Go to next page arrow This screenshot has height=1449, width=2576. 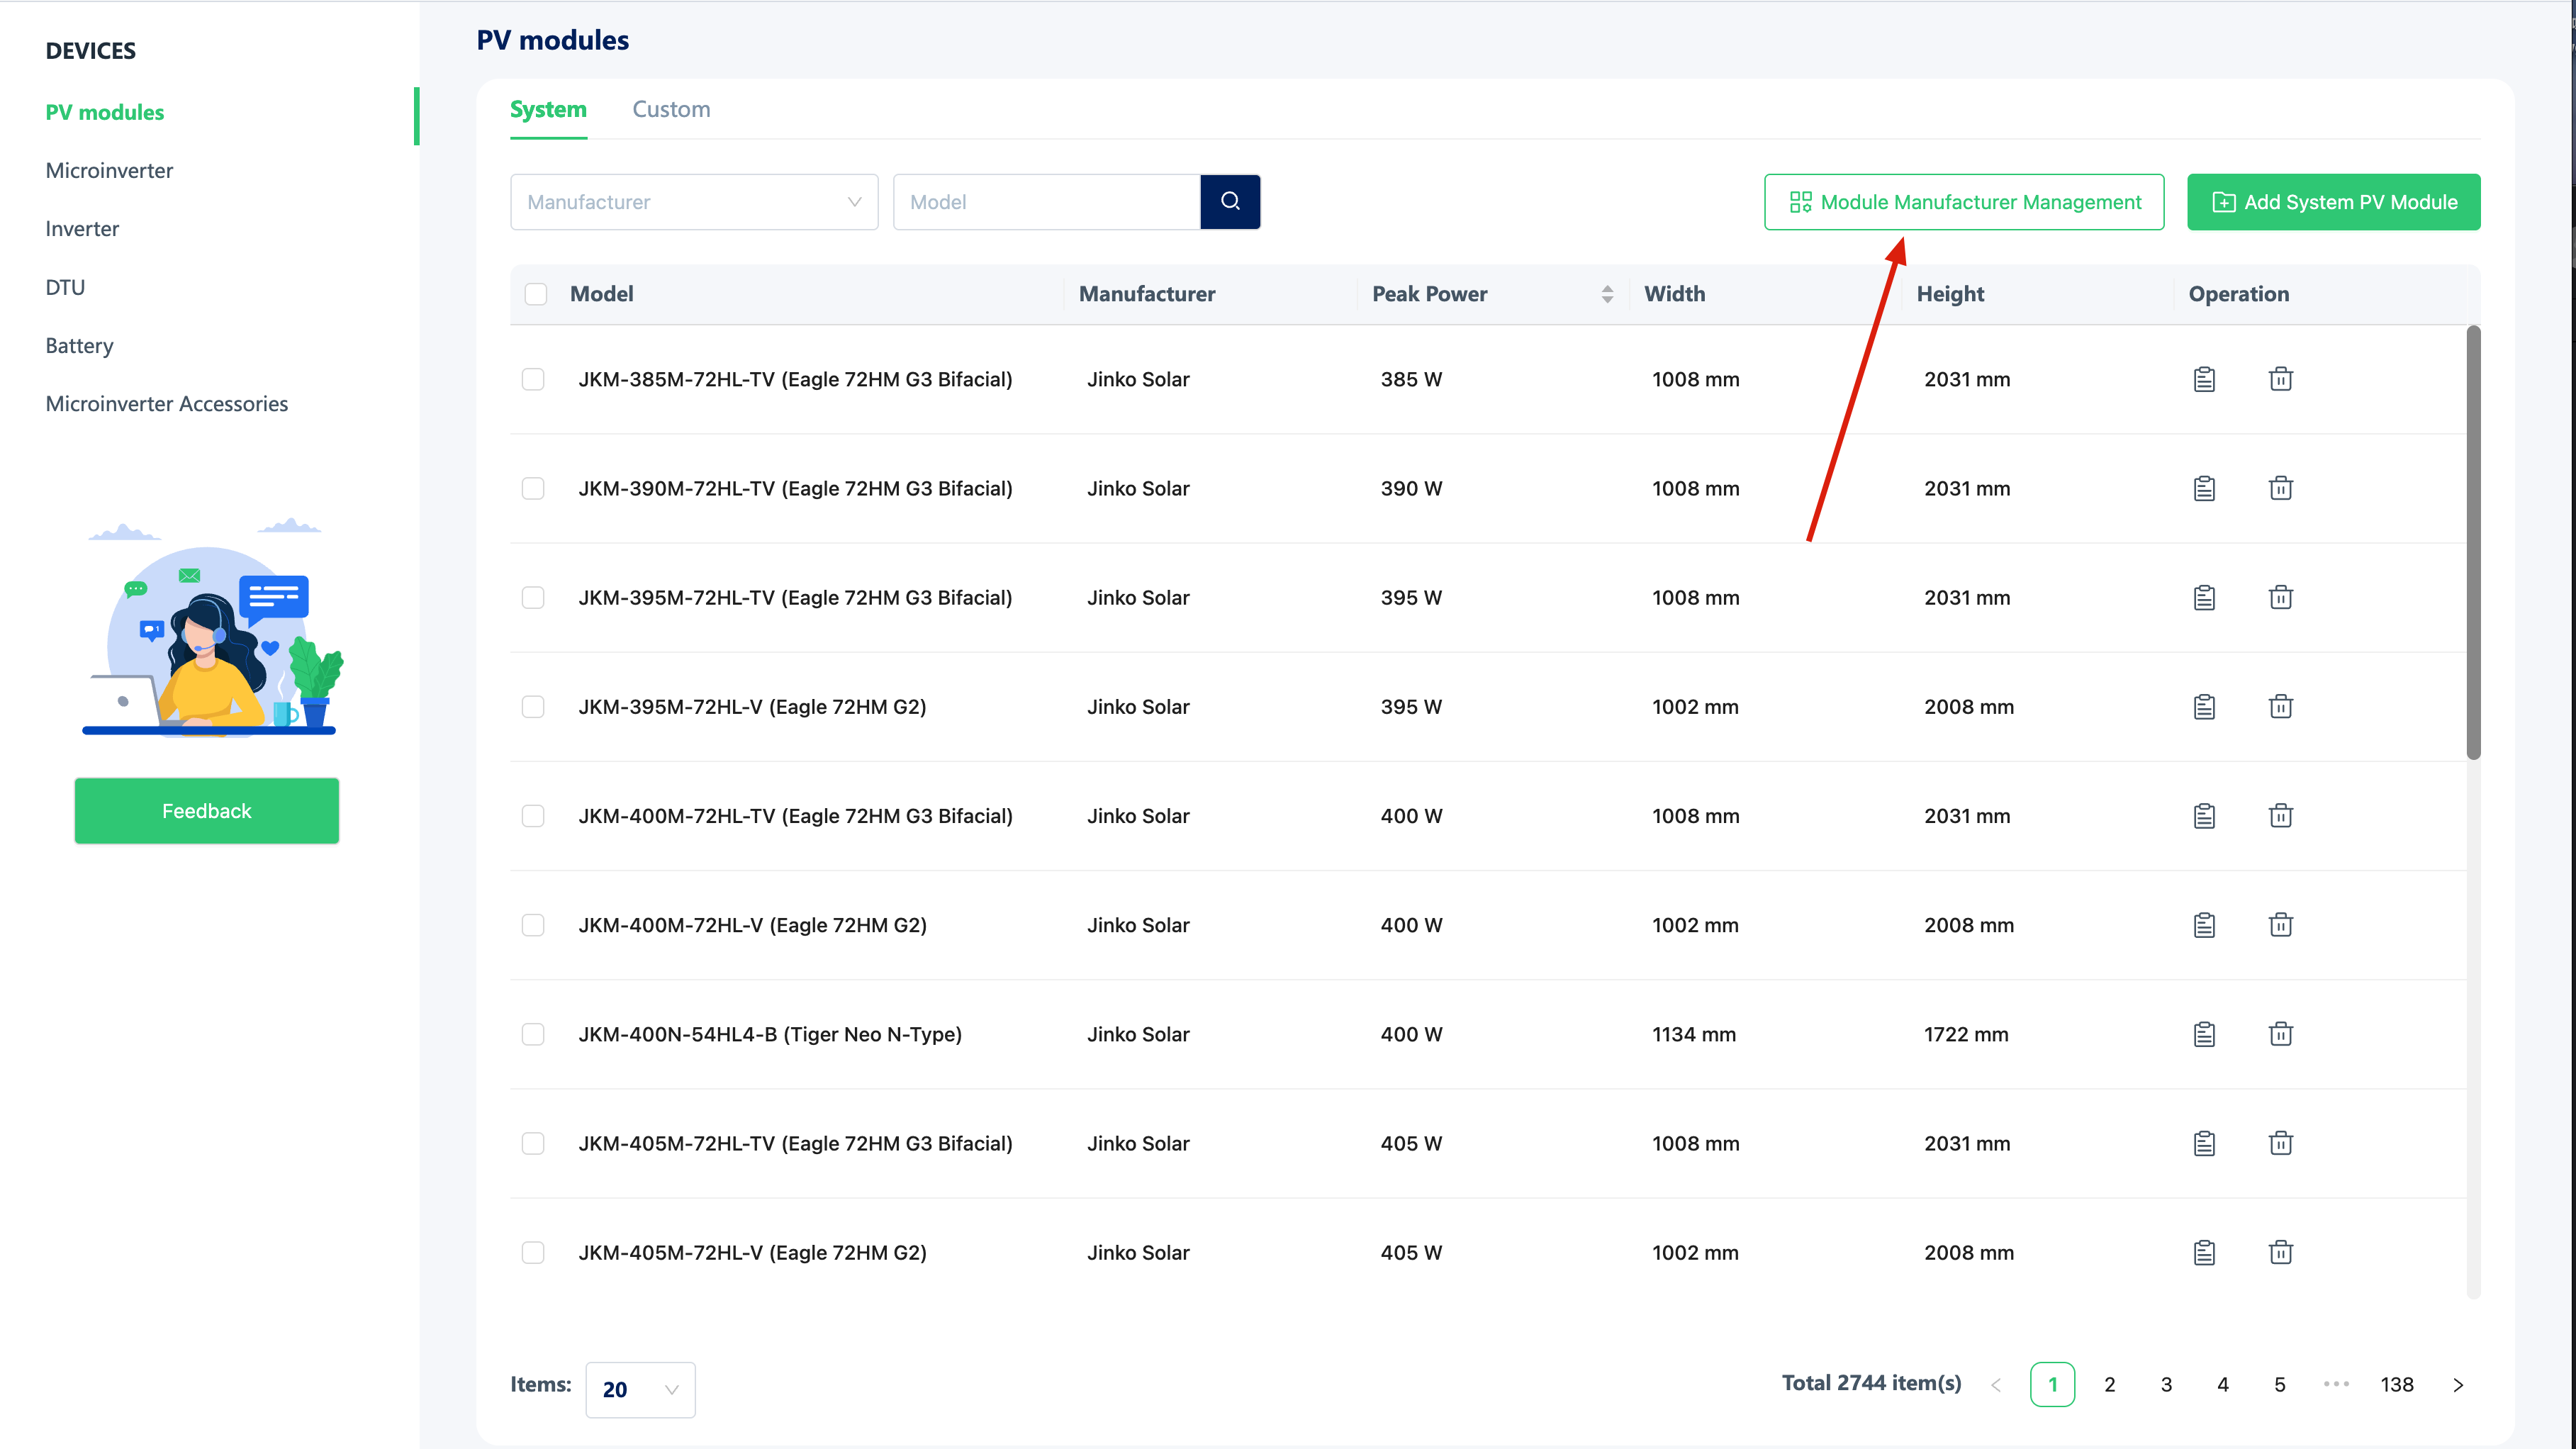point(2458,1385)
